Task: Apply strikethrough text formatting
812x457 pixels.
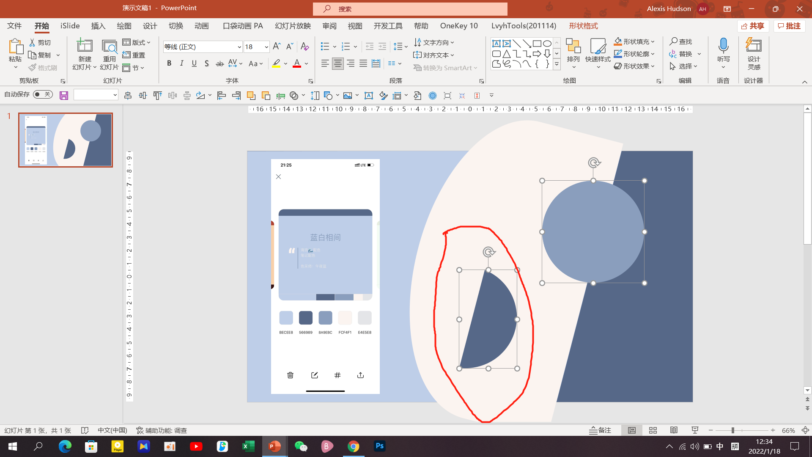Action: tap(219, 63)
